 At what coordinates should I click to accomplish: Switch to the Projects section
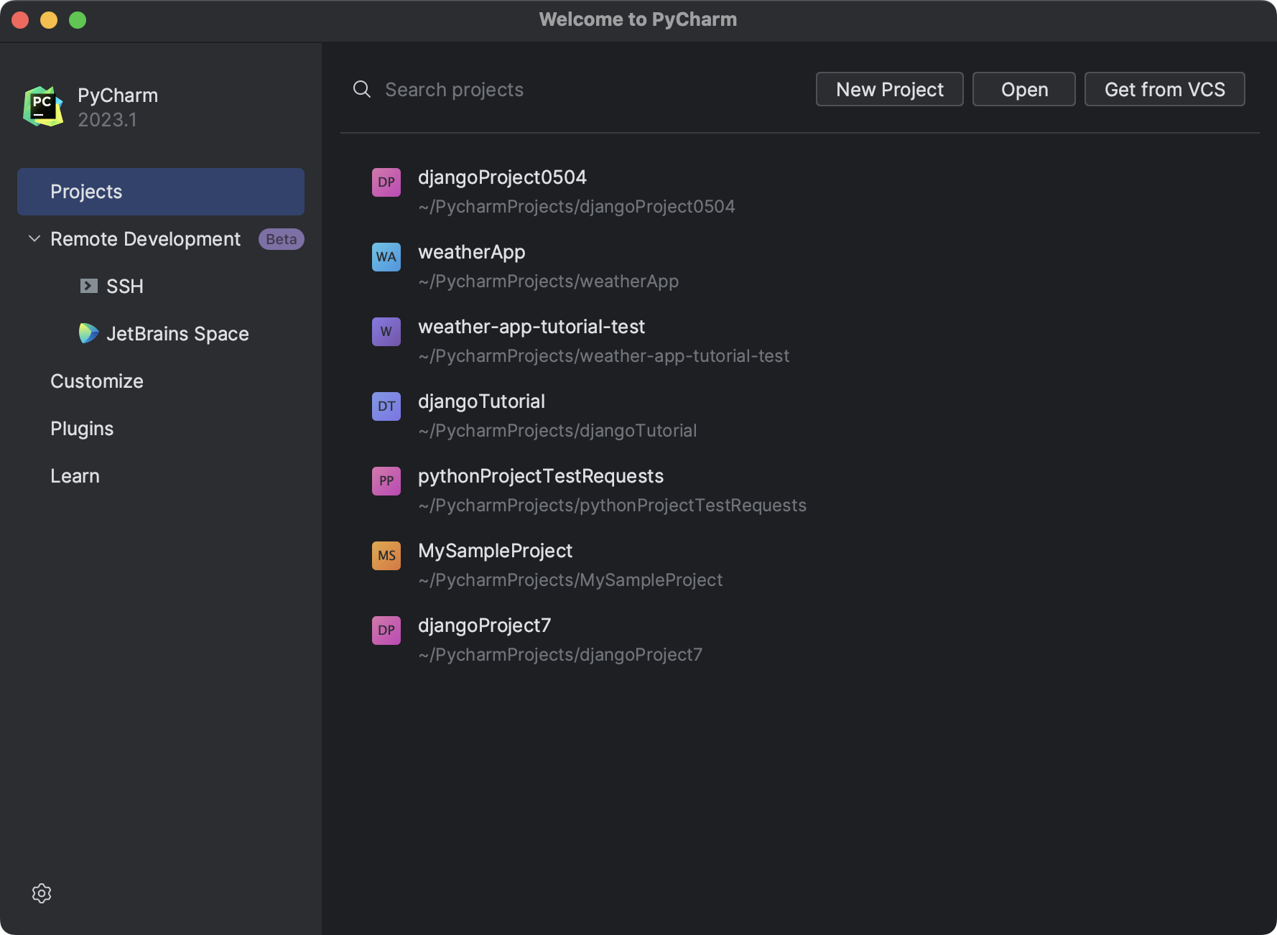coord(85,191)
